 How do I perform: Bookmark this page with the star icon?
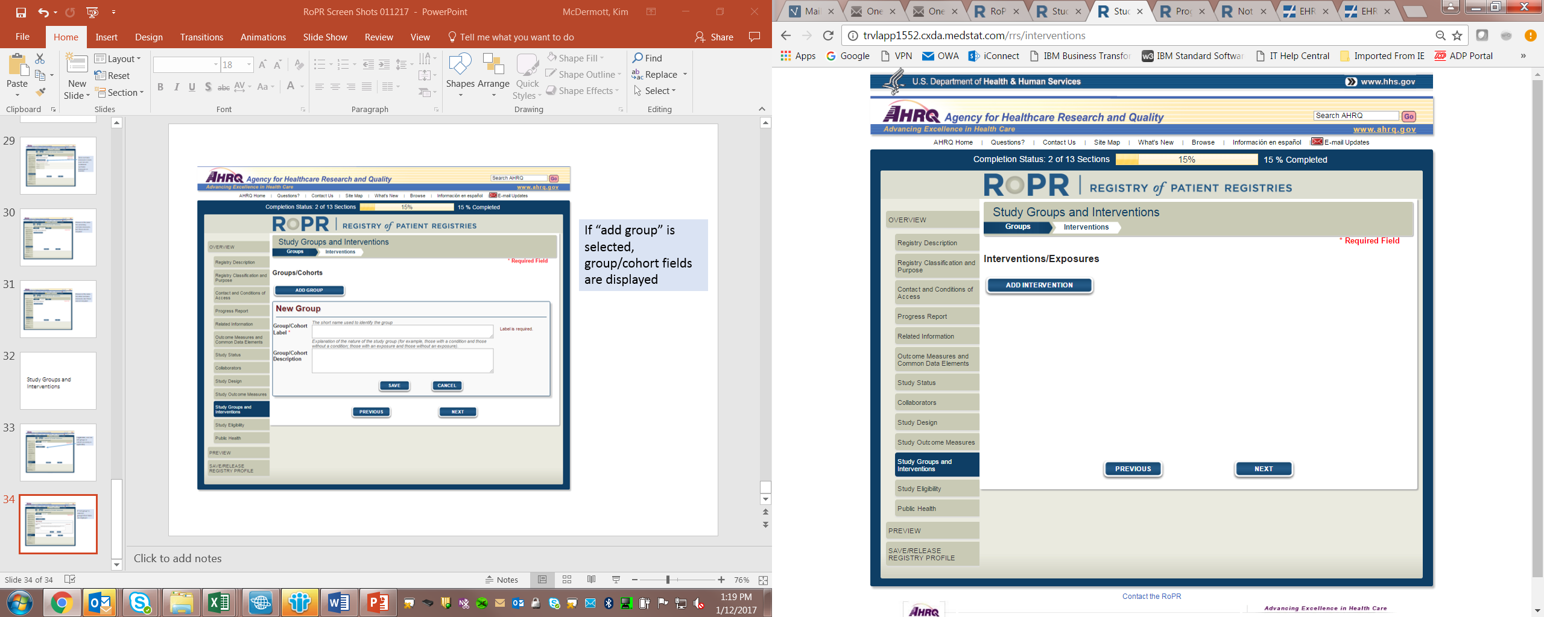(x=1457, y=36)
